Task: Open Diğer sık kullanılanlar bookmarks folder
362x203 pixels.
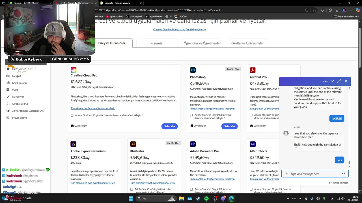Action: (x=346, y=16)
